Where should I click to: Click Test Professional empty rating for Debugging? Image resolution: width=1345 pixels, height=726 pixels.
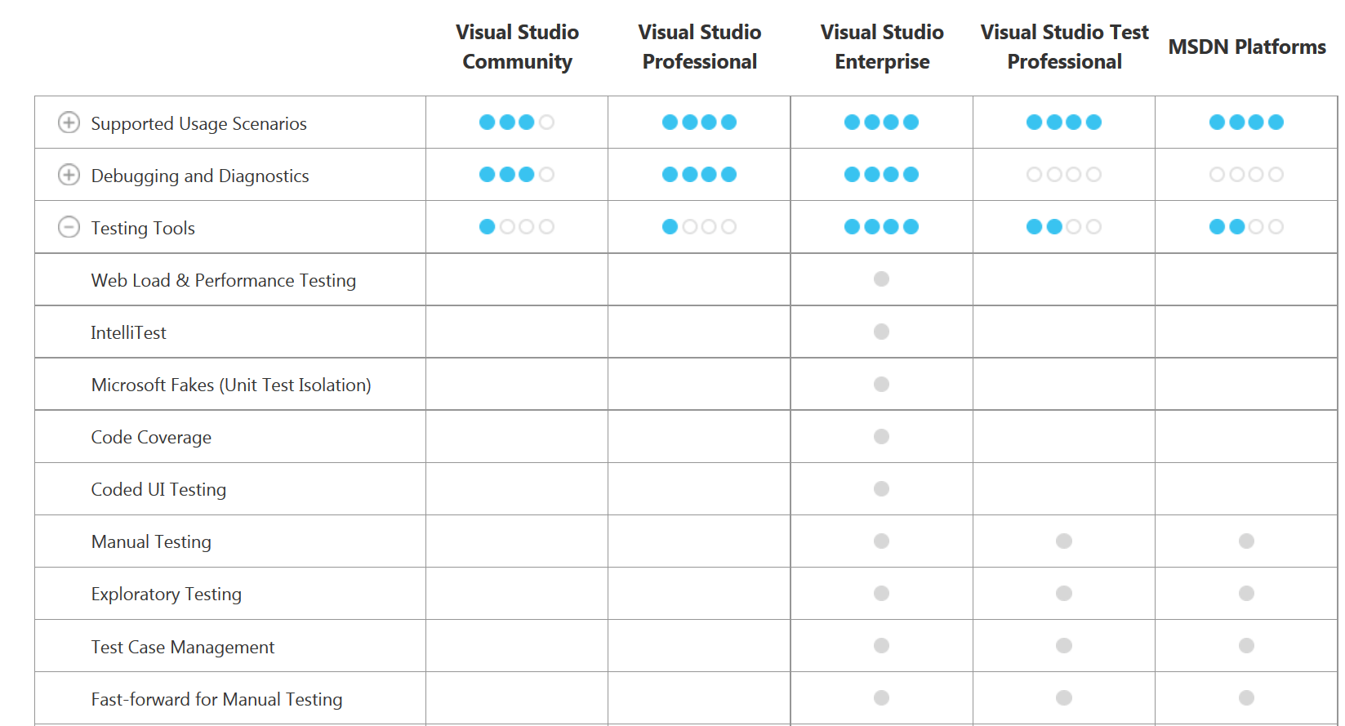coord(1064,175)
